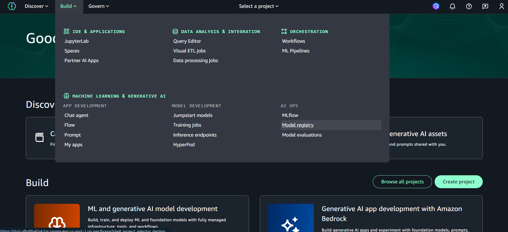Click Browse all projects button
This screenshot has width=508, height=232.
402,182
